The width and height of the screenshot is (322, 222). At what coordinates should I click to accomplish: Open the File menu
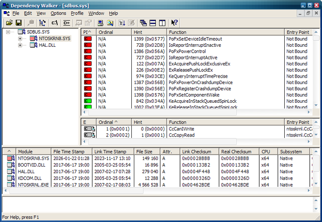coord(16,14)
